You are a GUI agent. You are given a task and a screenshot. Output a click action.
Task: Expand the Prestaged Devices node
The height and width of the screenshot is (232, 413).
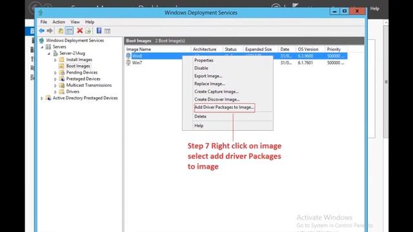55,79
